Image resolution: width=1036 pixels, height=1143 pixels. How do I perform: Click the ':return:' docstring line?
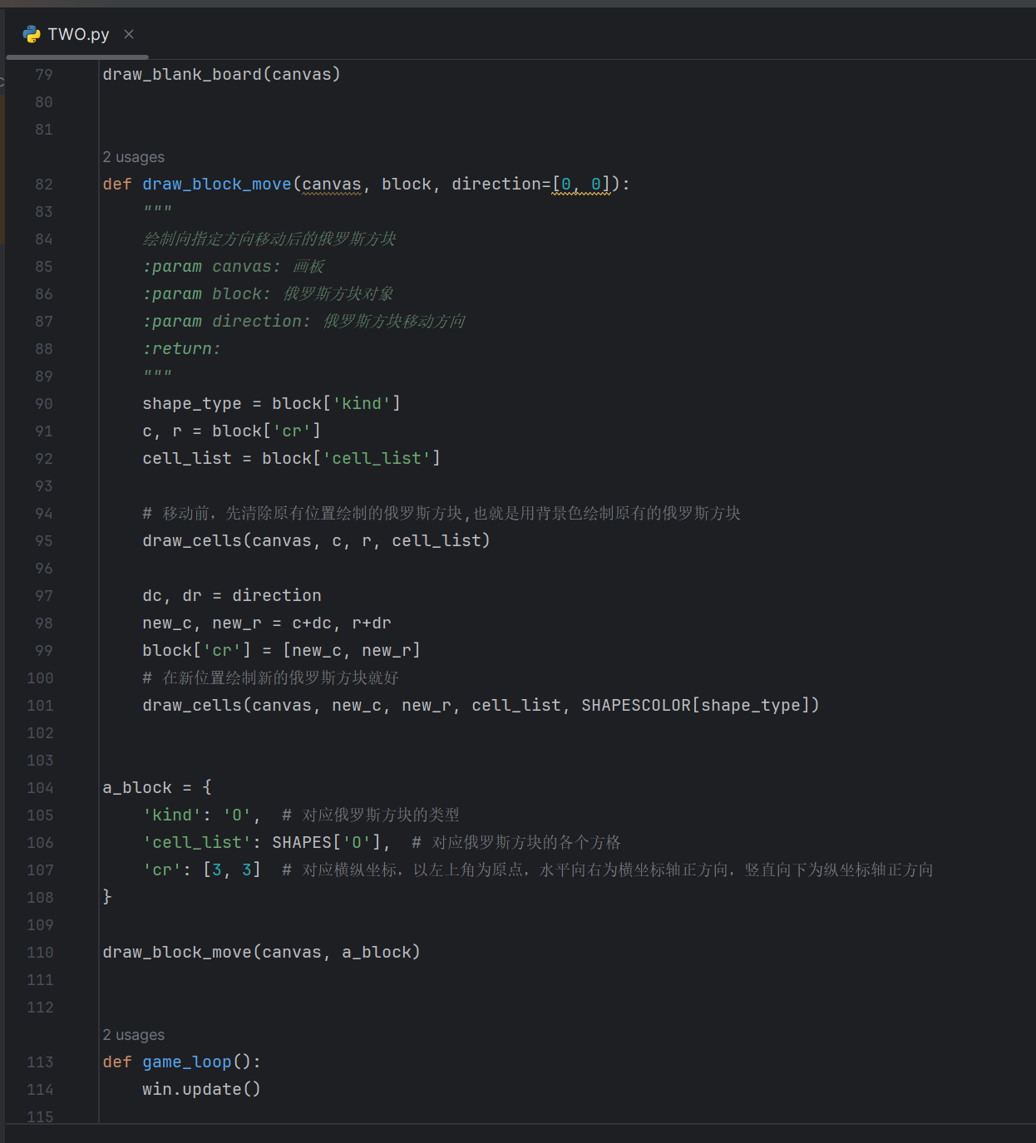(182, 349)
